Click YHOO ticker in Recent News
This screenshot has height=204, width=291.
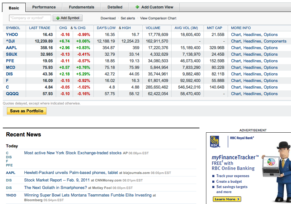(11, 195)
